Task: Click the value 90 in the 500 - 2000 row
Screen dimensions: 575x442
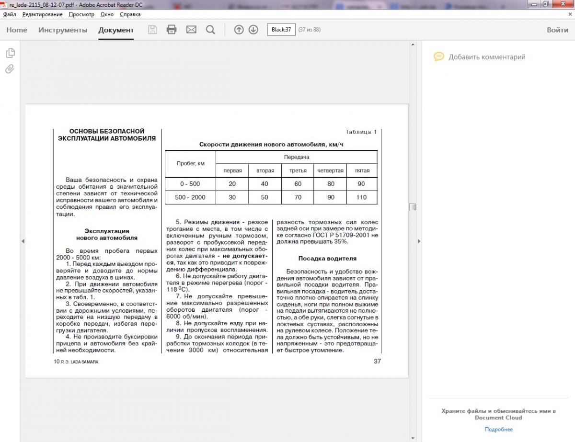Action: tap(330, 197)
